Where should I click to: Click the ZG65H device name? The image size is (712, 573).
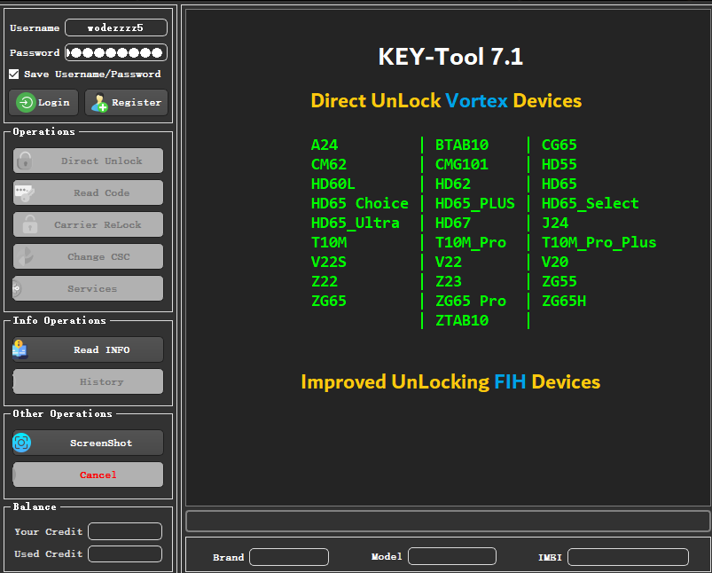point(564,302)
